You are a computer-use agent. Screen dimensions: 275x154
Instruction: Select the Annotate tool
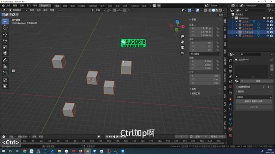coord(5,60)
